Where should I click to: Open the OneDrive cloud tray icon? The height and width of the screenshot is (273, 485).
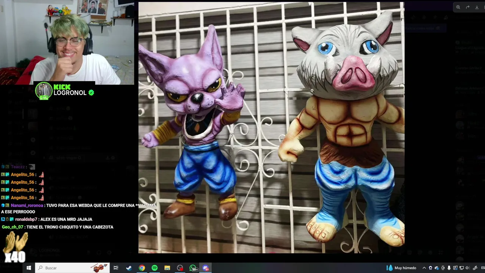coord(437,268)
